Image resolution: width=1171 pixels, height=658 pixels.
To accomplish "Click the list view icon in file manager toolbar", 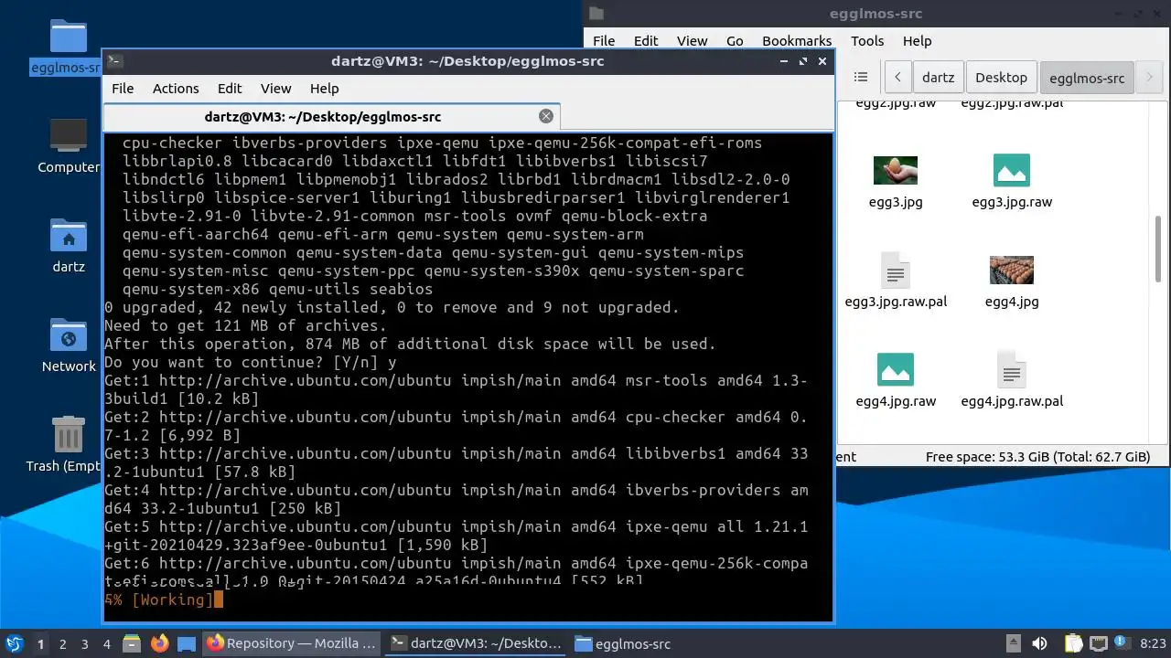I will (x=860, y=78).
